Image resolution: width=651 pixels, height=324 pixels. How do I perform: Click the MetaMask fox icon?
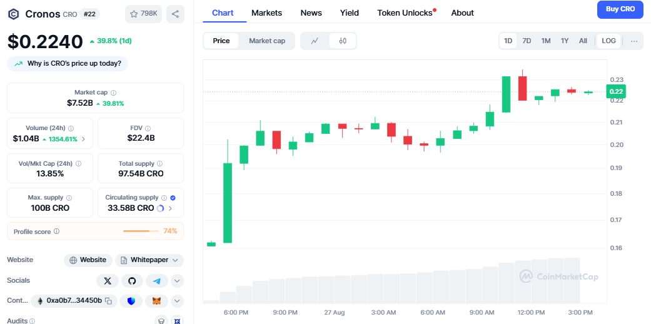(156, 301)
